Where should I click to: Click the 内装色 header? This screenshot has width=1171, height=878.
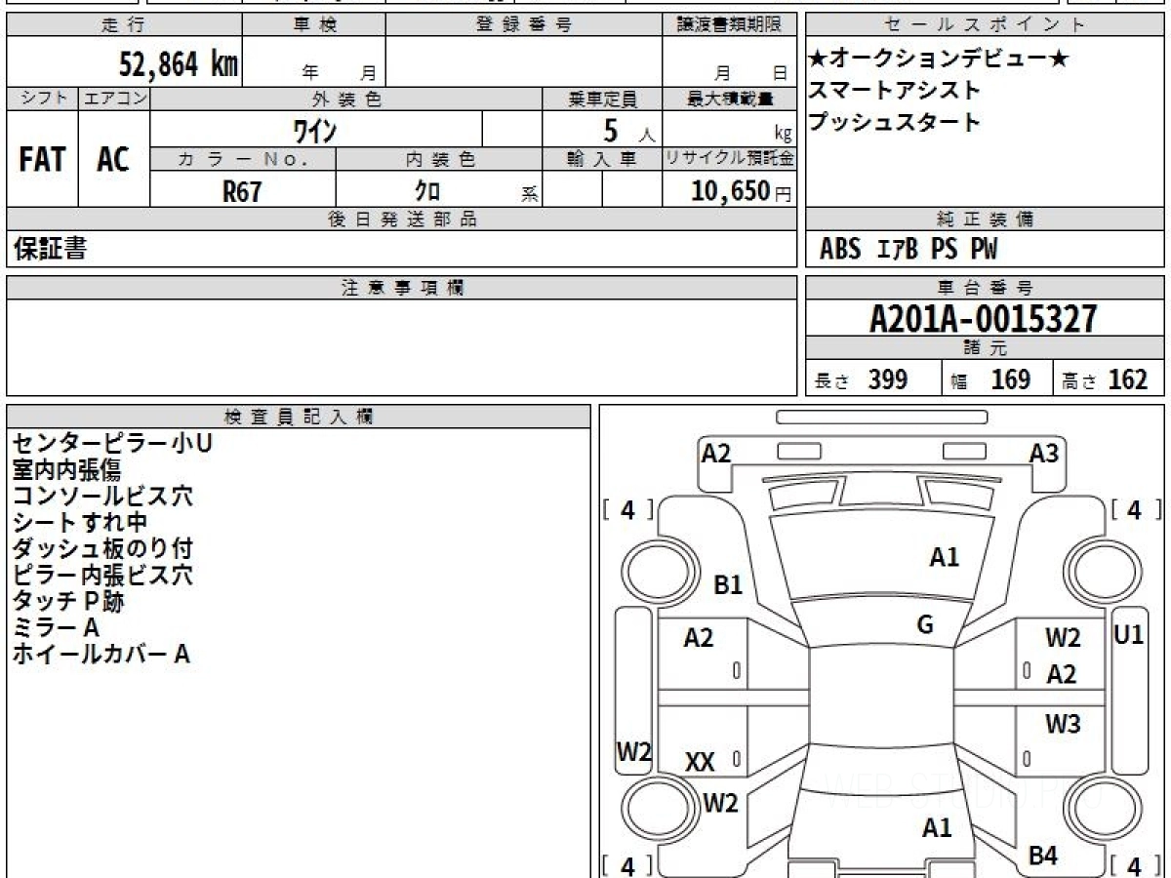[x=439, y=159]
